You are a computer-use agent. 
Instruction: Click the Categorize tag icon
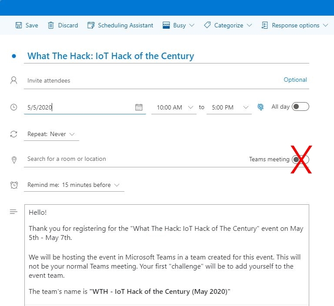207,25
